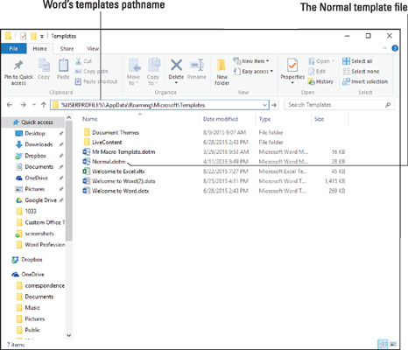The image size is (408, 350).
Task: Open the 1033 folder
Action: [26, 212]
